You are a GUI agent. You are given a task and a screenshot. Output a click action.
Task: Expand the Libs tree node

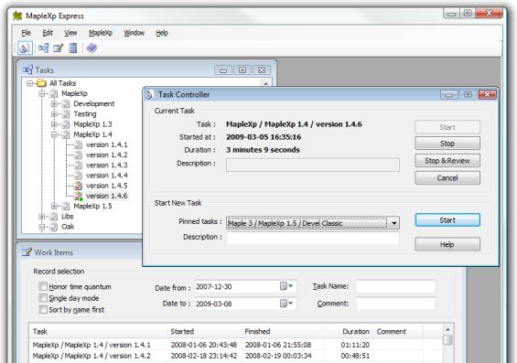(x=42, y=217)
